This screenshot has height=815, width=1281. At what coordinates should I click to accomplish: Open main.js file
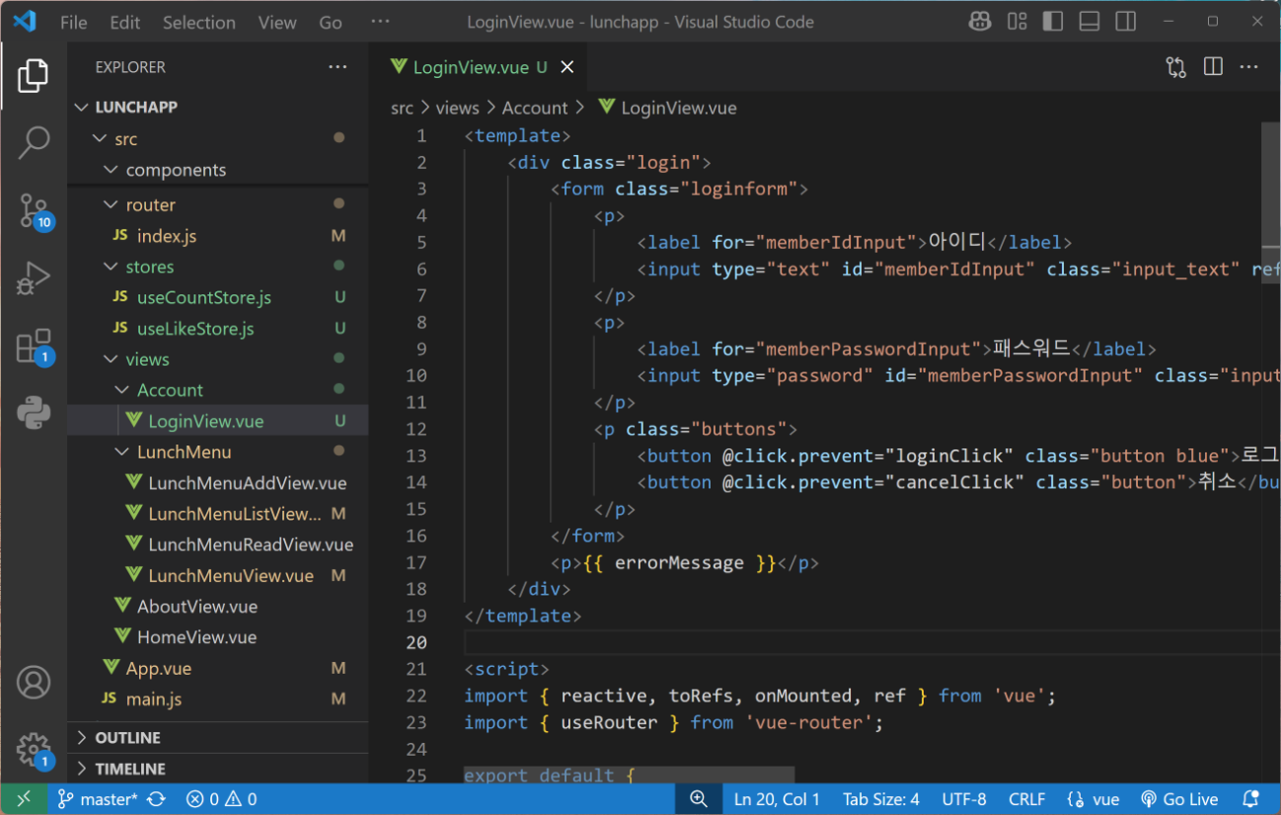click(218, 700)
